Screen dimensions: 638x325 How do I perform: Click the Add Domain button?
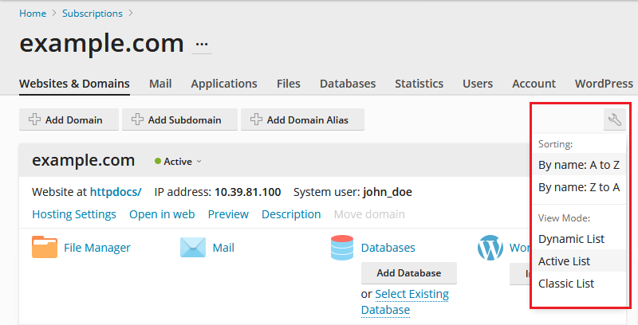click(69, 120)
